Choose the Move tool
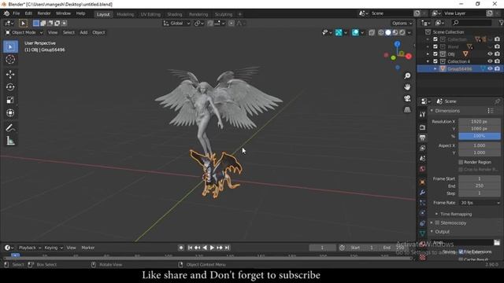This screenshot has width=504, height=283. pos(10,75)
